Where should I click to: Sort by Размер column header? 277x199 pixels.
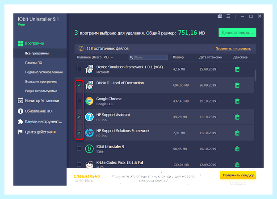click(178, 57)
